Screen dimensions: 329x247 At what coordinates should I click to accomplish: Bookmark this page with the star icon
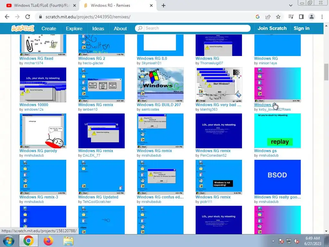pyautogui.click(x=278, y=17)
